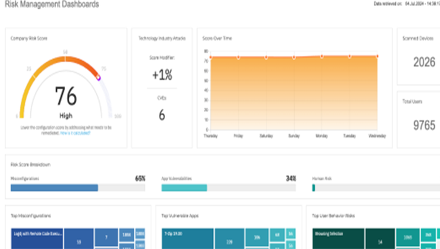The width and height of the screenshot is (440, 249).
Task: Click the 'Technology Industry Attacks' card title
Action: coord(162,38)
